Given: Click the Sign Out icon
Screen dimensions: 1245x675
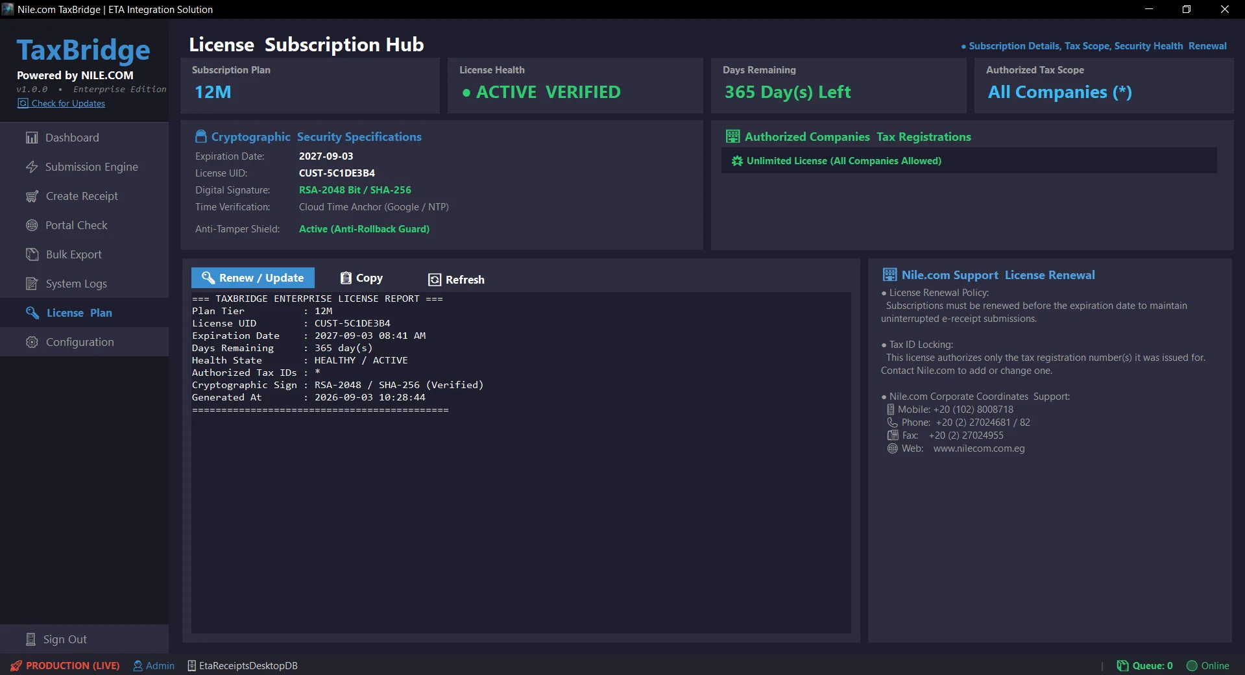Looking at the screenshot, I should (x=30, y=639).
